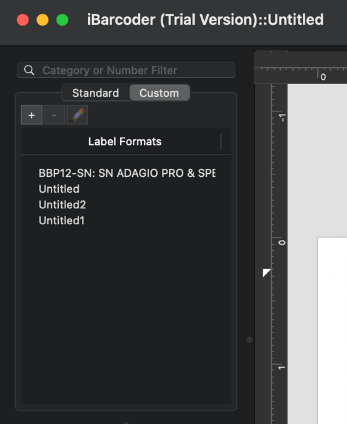Click the white ruler position marker

point(266,273)
